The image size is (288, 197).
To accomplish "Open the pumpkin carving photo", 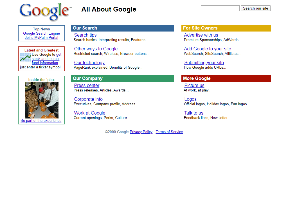I will coord(42,100).
